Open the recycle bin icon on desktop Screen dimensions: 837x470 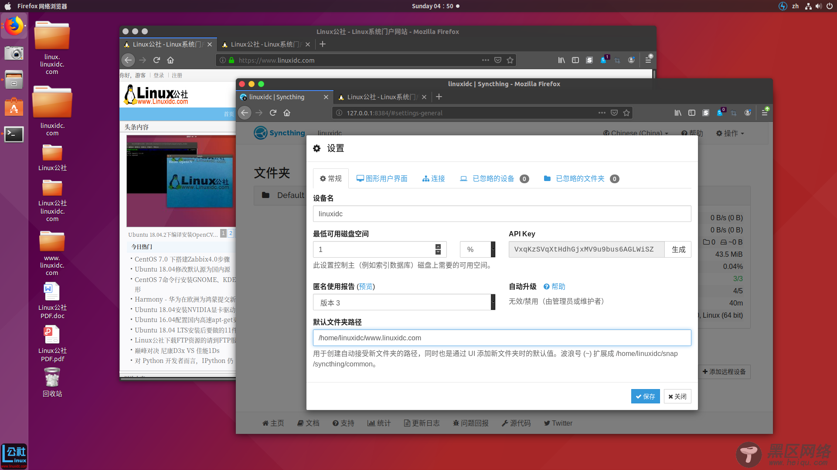52,383
